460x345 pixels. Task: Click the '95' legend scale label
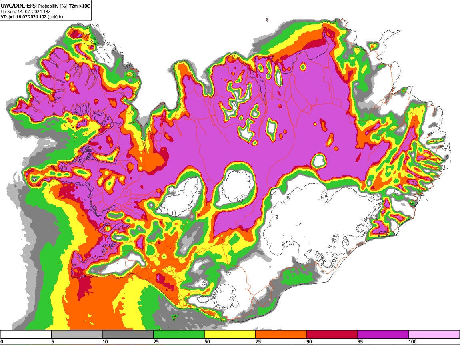pyautogui.click(x=360, y=341)
